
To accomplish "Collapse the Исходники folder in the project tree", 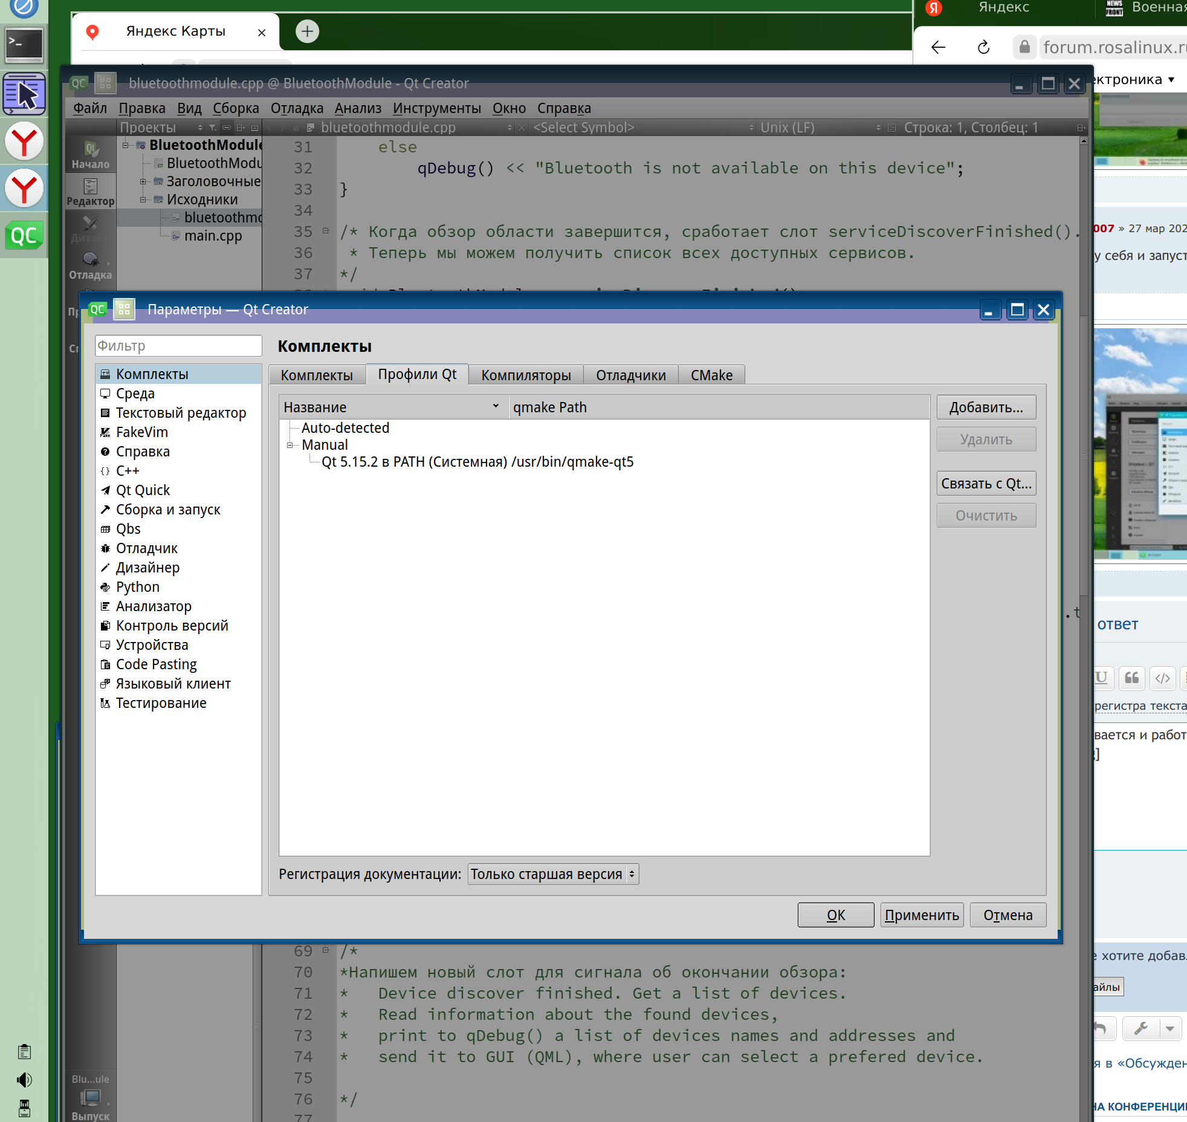I will click(x=143, y=199).
